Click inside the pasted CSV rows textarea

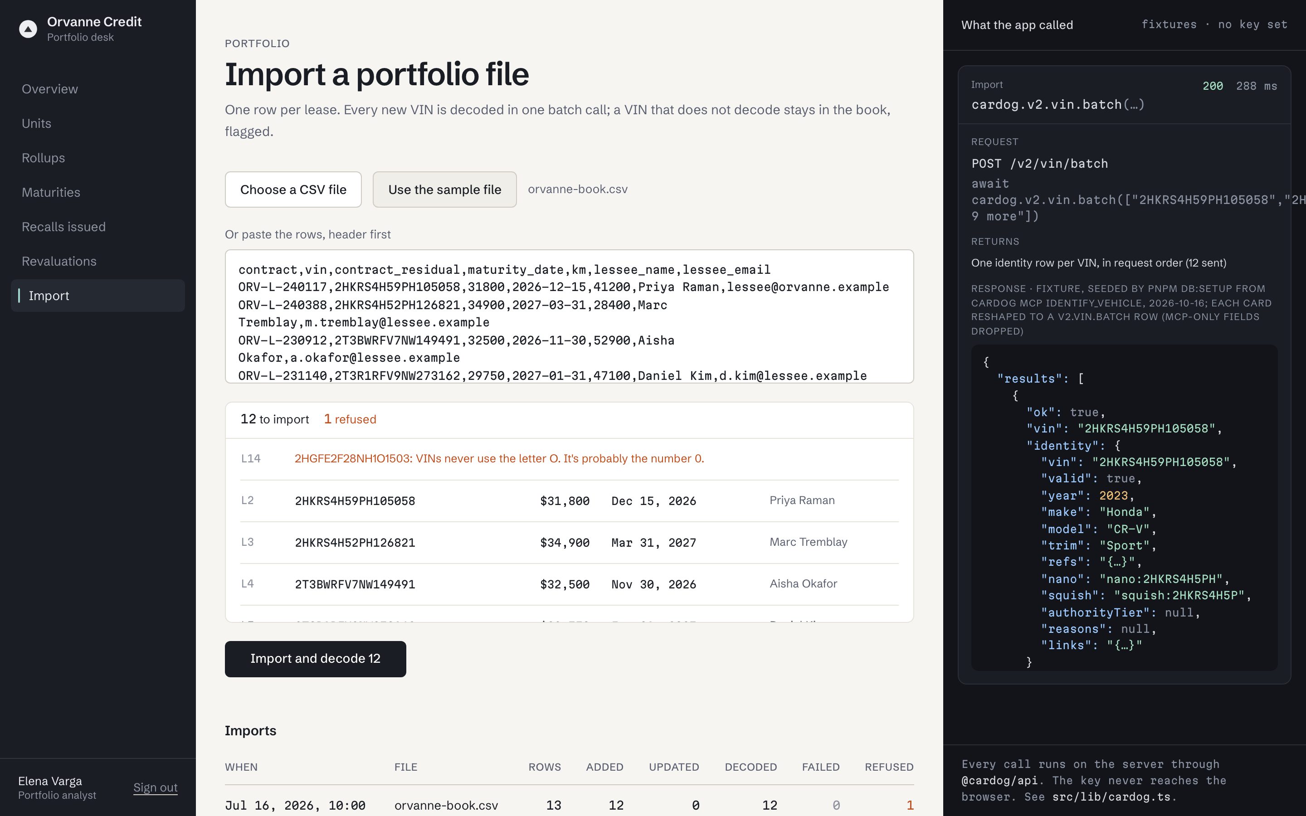[569, 316]
